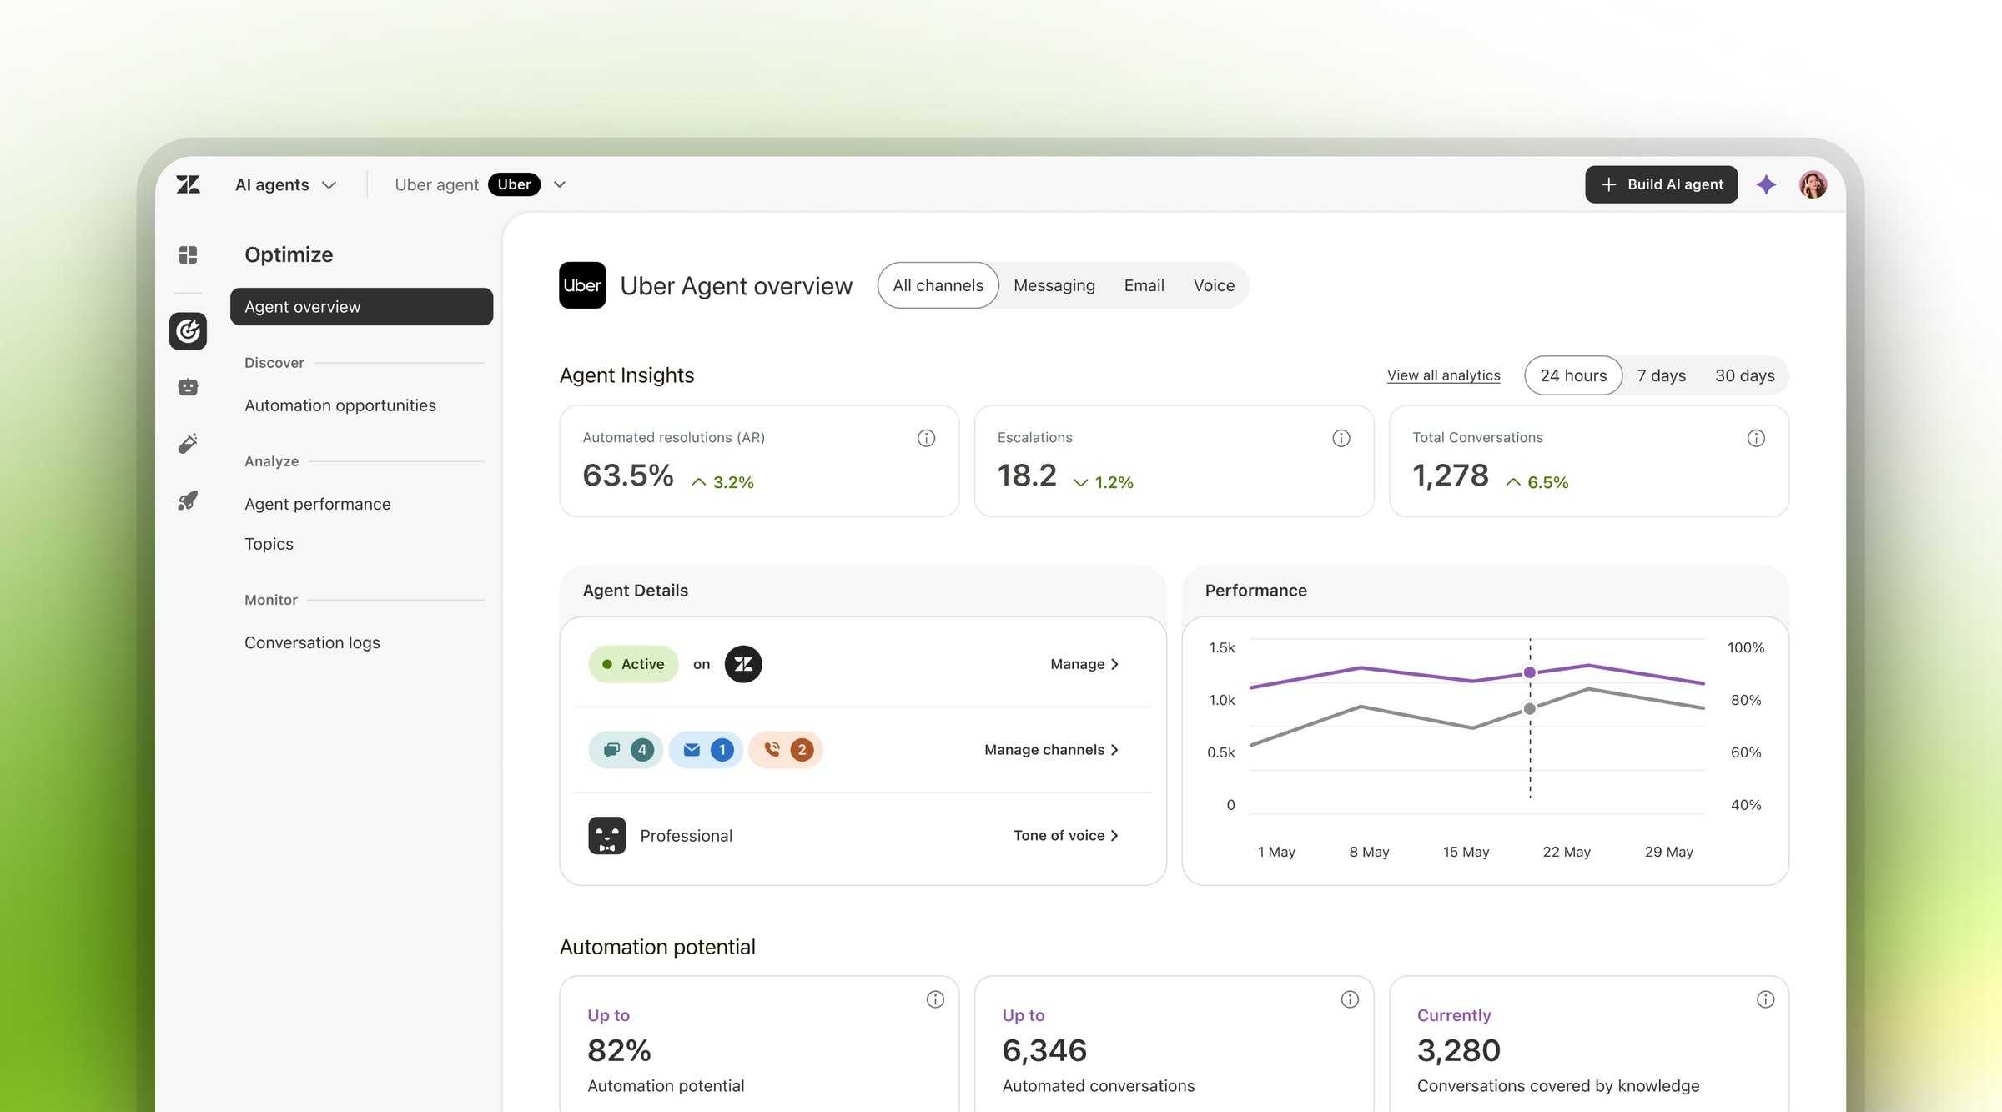The height and width of the screenshot is (1112, 2002).
Task: Switch time range to 30 days
Action: tap(1744, 375)
